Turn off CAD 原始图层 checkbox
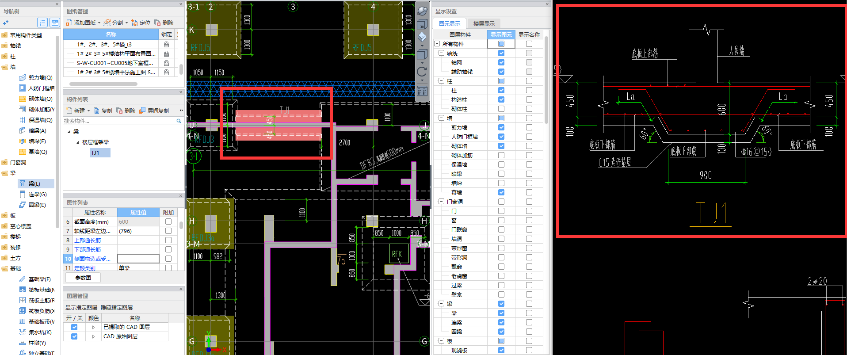The width and height of the screenshot is (847, 355). tap(74, 336)
